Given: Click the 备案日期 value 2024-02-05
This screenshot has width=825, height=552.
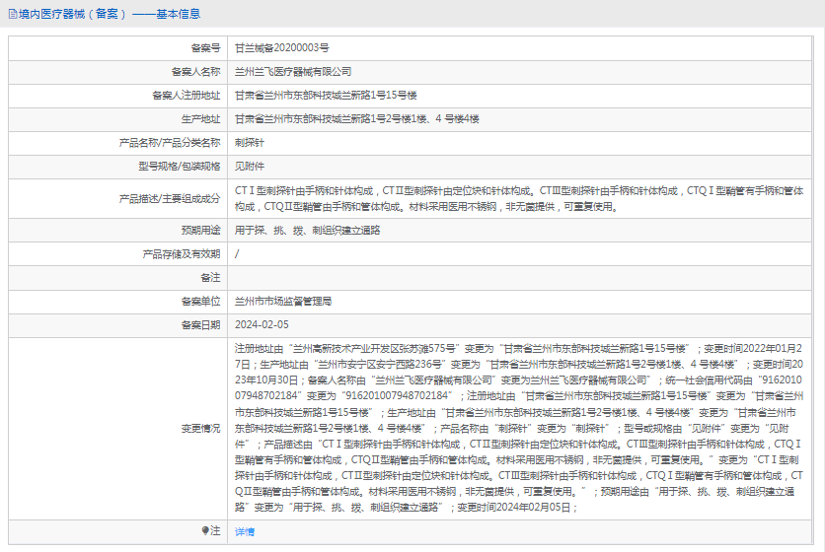Looking at the screenshot, I should [262, 325].
